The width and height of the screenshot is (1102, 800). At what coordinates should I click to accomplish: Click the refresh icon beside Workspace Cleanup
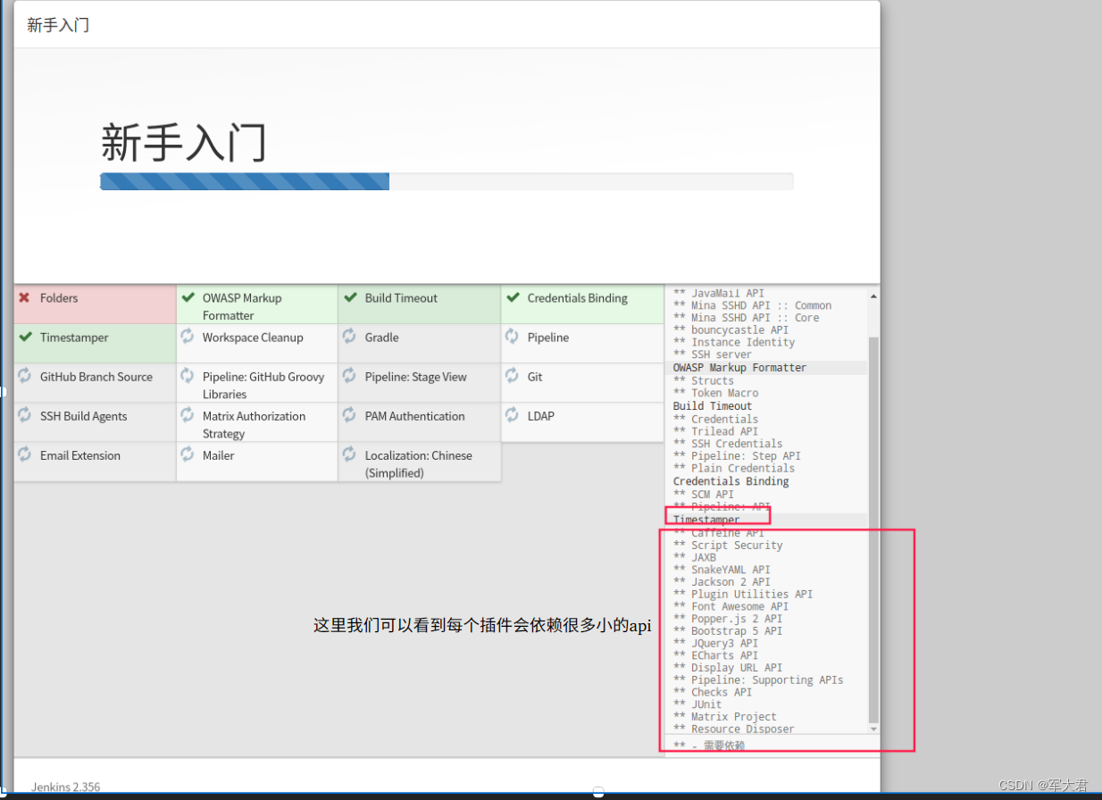click(188, 336)
